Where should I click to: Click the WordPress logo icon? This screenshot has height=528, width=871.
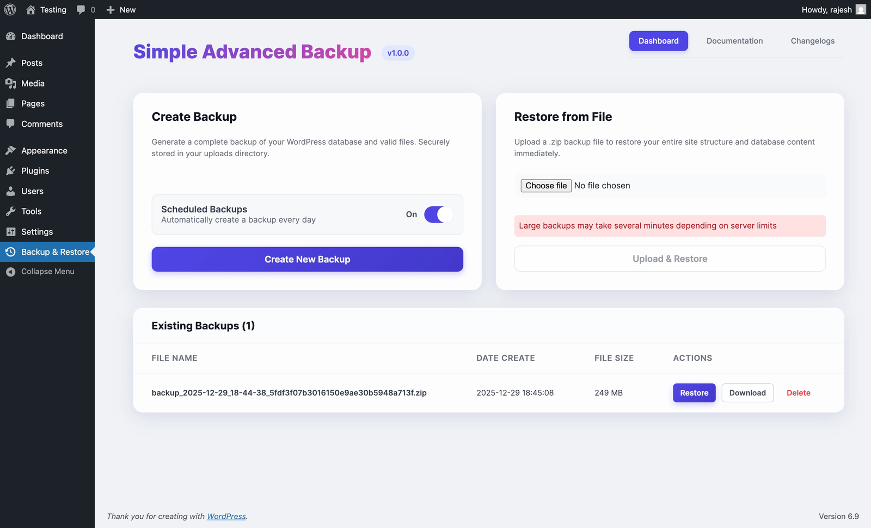click(10, 10)
